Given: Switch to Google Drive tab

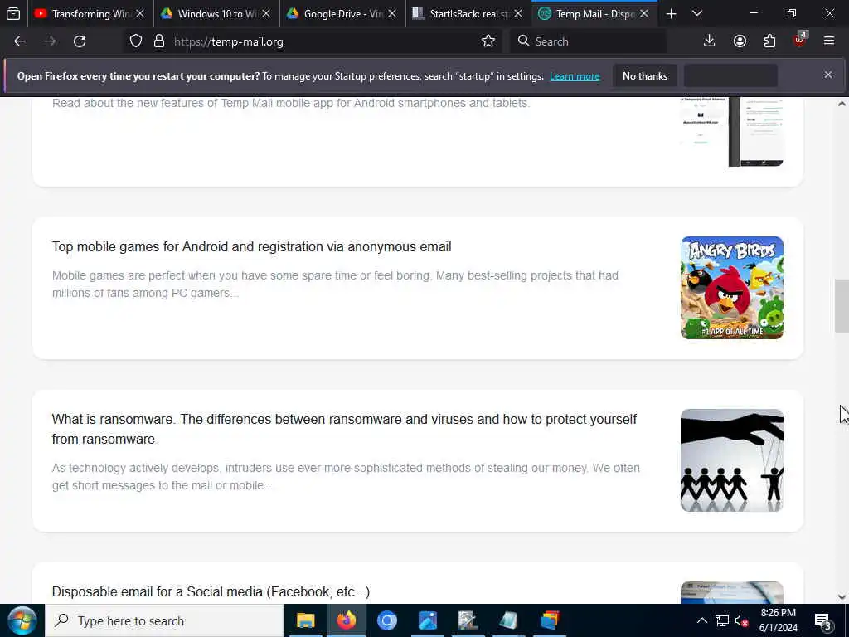Looking at the screenshot, I should [x=342, y=13].
